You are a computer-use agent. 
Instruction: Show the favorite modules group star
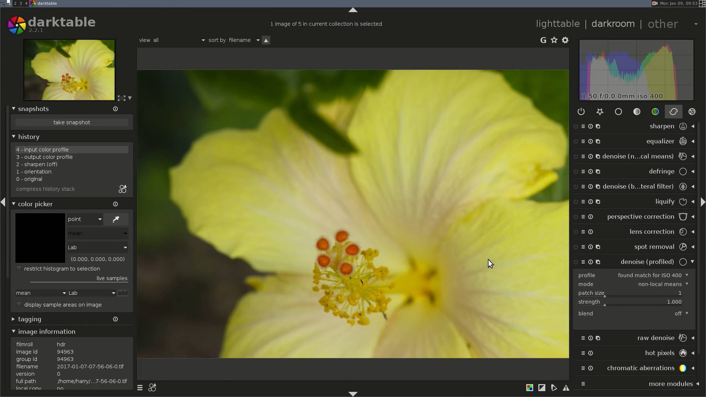click(600, 112)
